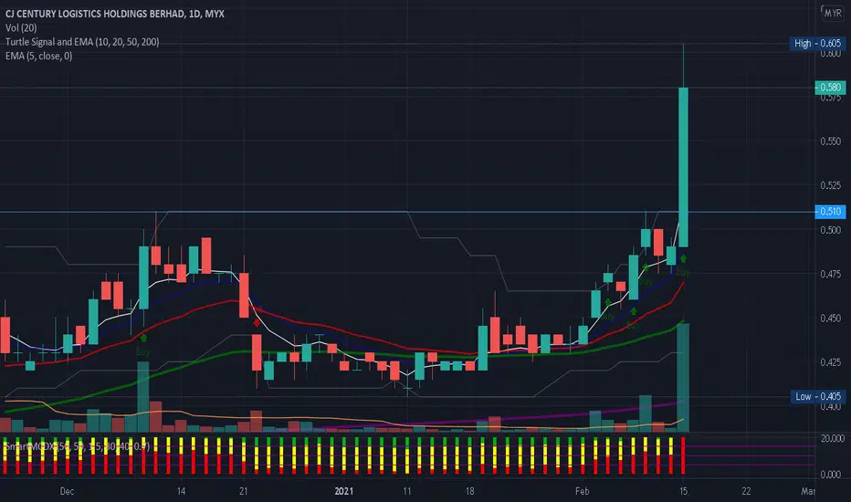Click the 20.000 indicator scale value

click(832, 438)
